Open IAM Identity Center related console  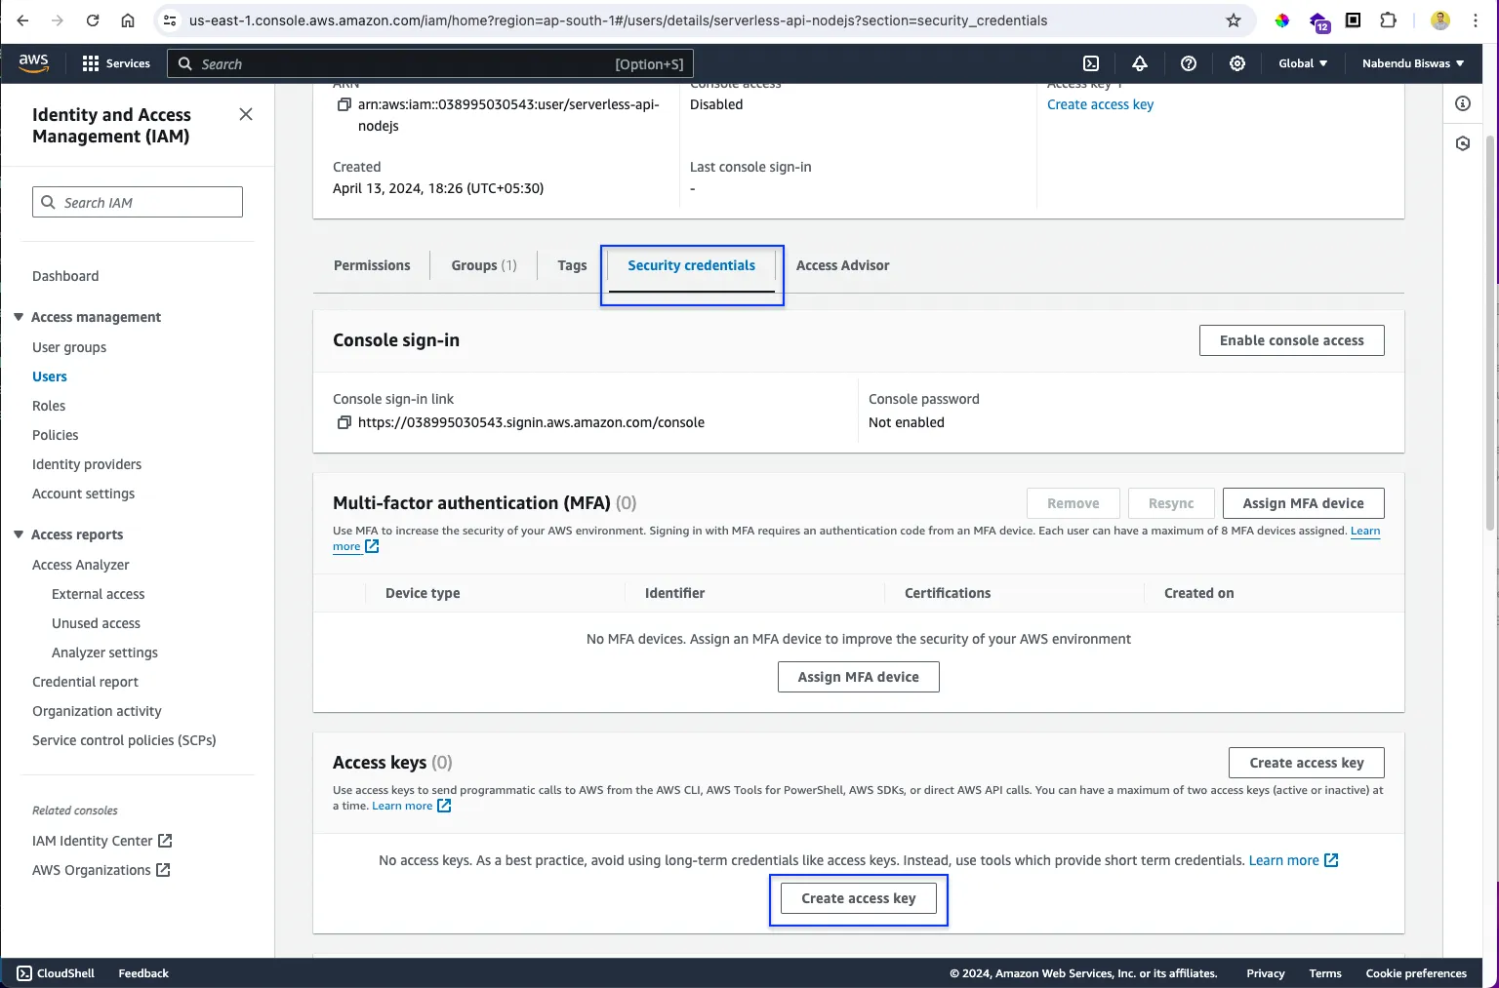point(102,841)
